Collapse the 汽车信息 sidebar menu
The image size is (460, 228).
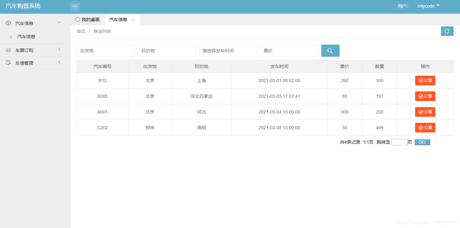point(59,22)
